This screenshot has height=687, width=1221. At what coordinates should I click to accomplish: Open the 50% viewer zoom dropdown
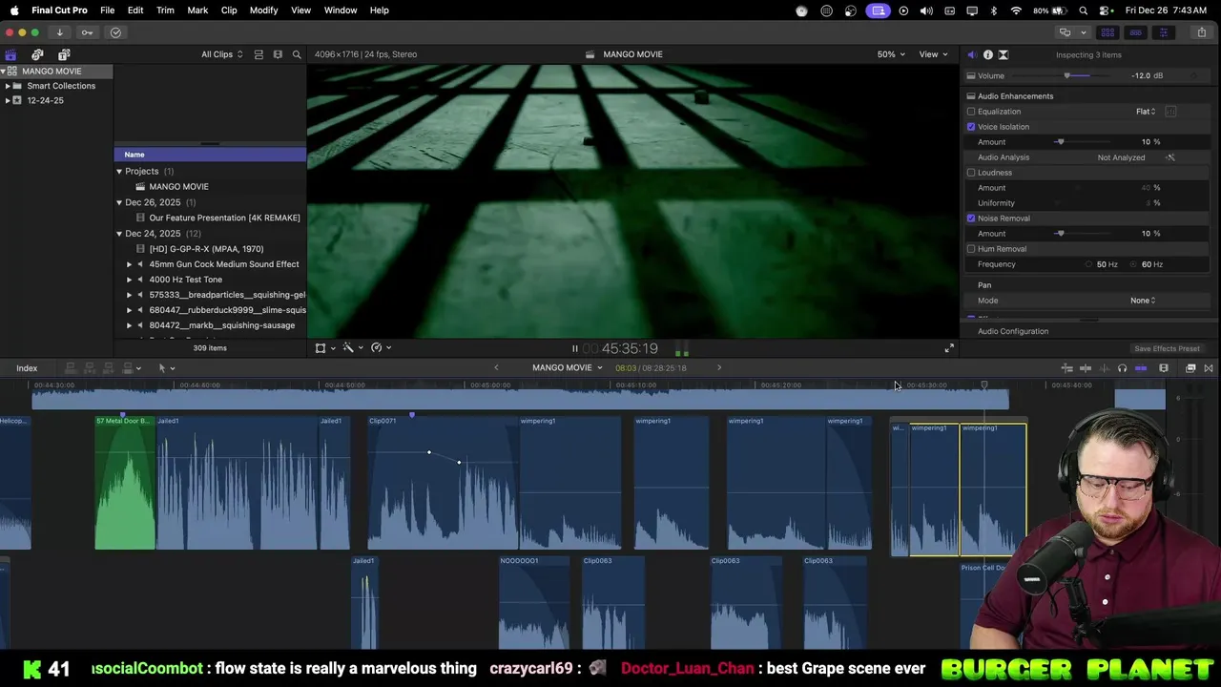(891, 54)
